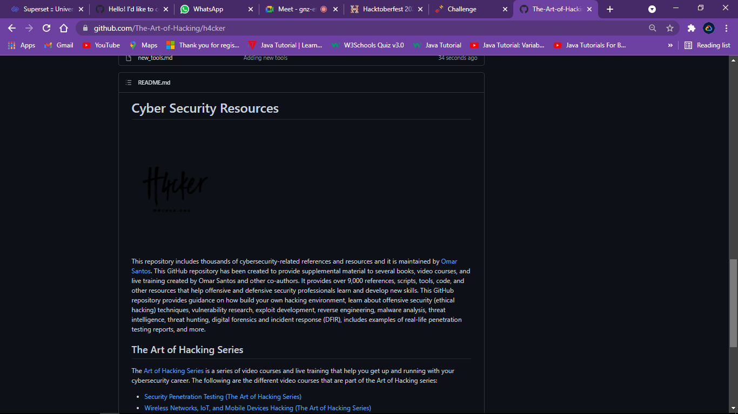
Task: Open the zoom magnifier icon in address bar
Action: [x=653, y=28]
